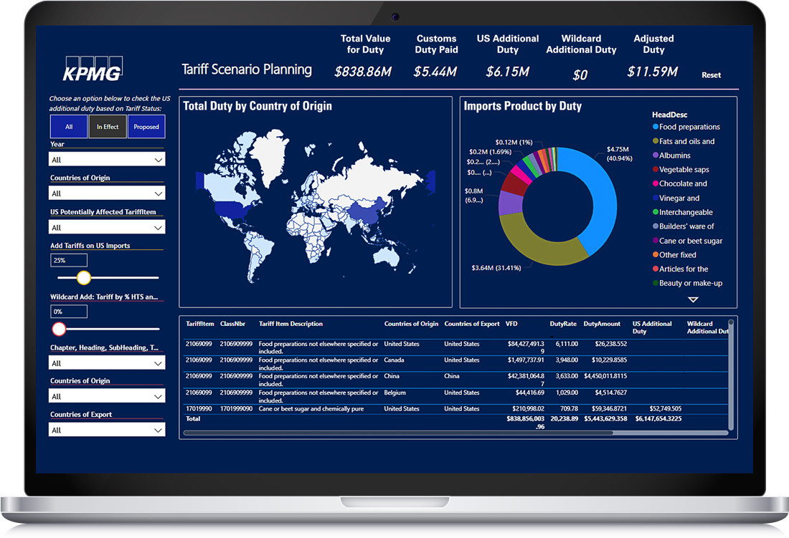Click the purple Albumins legend marker
789x538 pixels.
click(656, 155)
